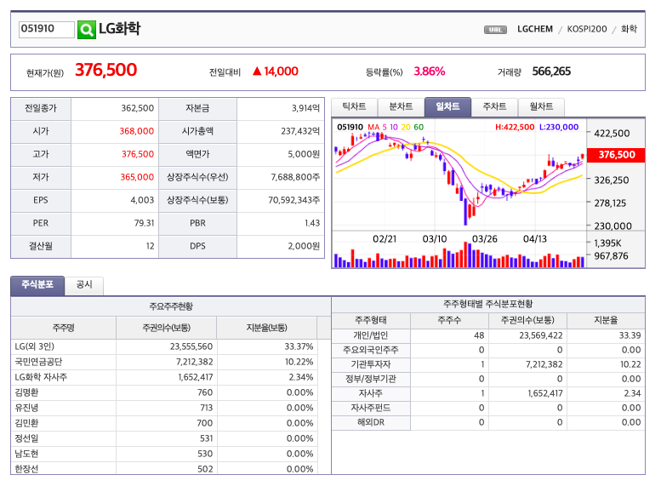This screenshot has height=492, width=661.
Task: Click the green search magnifier icon
Action: tap(87, 30)
